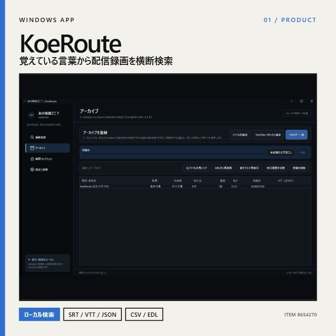Open settings via the gear icon in sidebar
The height and width of the screenshot is (336, 336).
tap(32, 169)
